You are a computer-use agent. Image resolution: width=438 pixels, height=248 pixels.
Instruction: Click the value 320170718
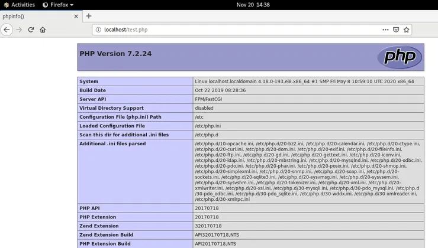[x=208, y=226]
